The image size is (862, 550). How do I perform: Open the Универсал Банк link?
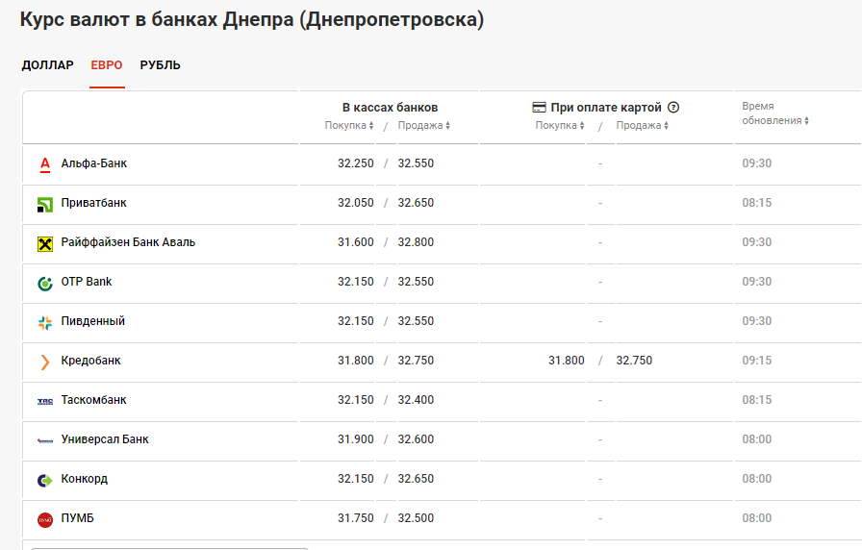[x=105, y=439]
